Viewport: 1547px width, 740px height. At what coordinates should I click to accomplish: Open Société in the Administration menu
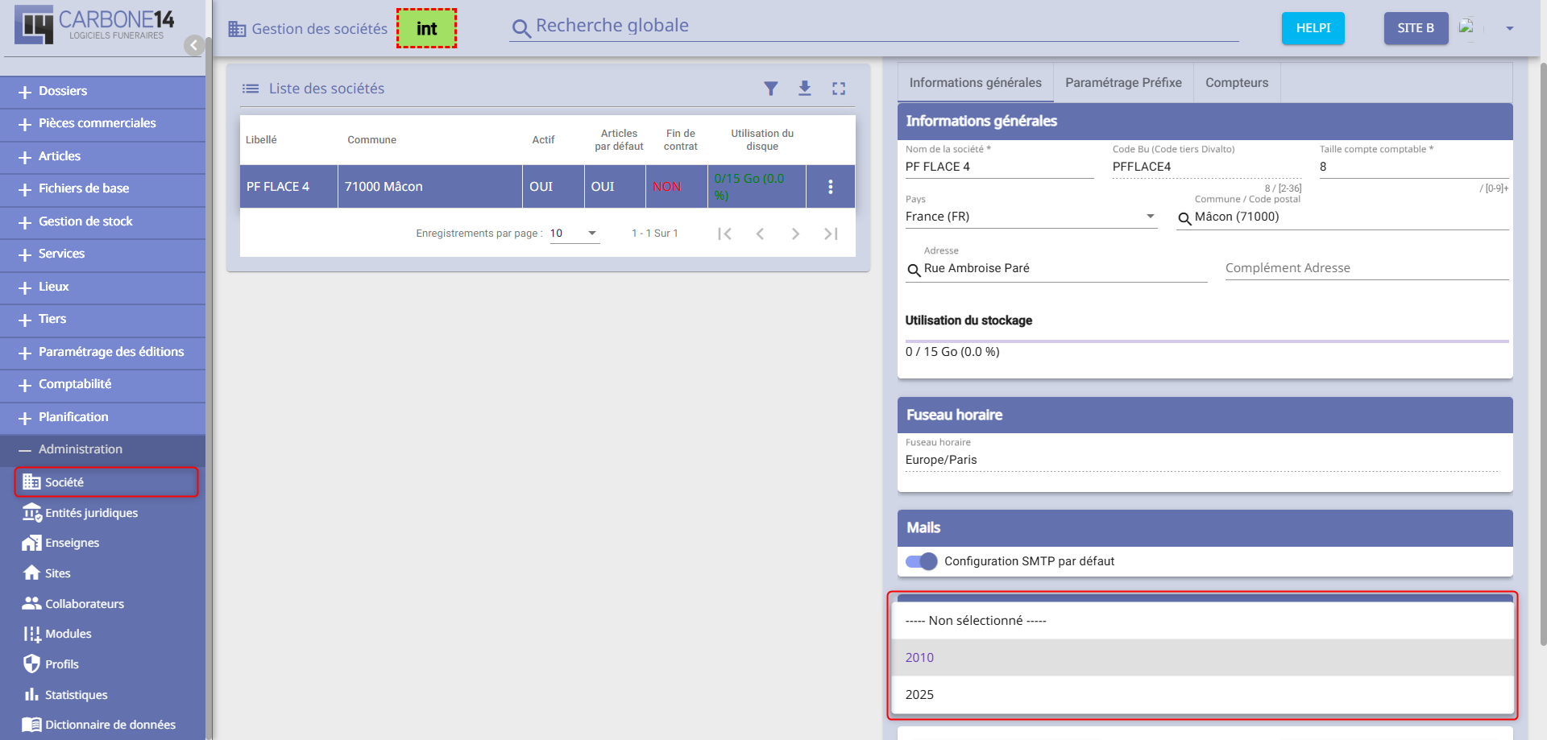(x=106, y=482)
